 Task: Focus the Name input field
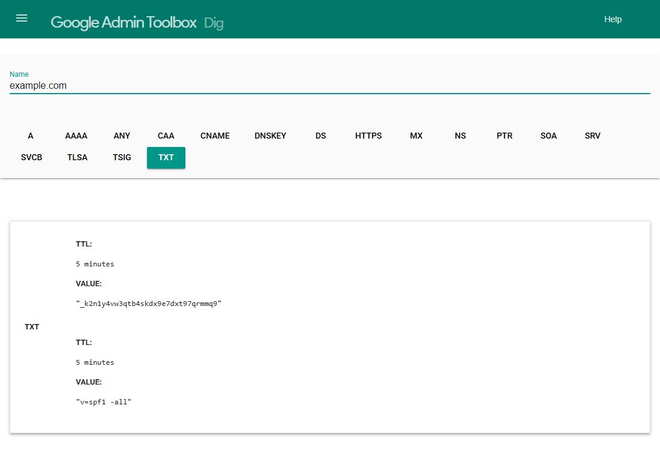[329, 85]
